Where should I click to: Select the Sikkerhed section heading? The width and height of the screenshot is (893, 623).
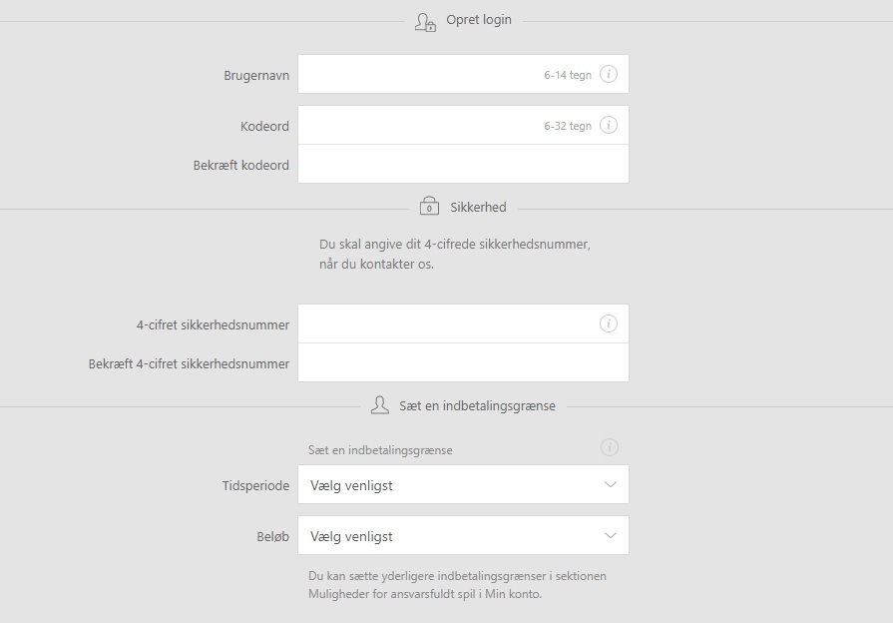tap(479, 207)
